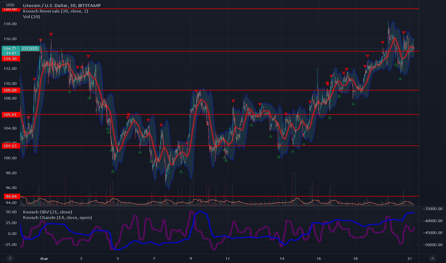Select the 109.09 red price level label
The image size is (446, 263).
(x=10, y=90)
